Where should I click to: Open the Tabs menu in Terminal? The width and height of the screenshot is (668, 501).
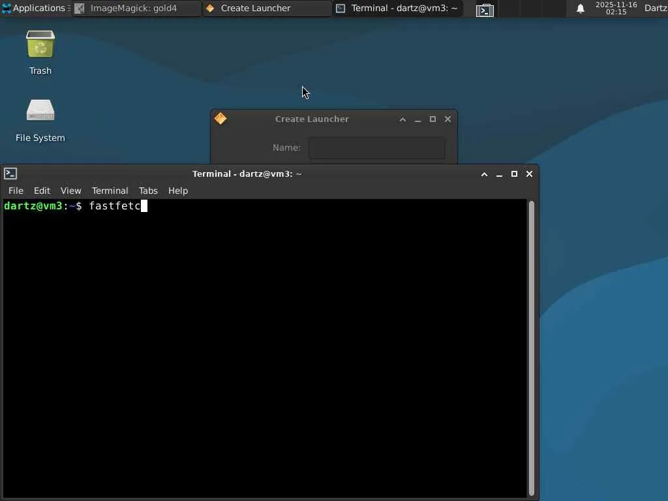(x=148, y=190)
